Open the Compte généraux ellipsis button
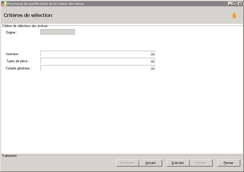This screenshot has width=244, height=172. coord(153,68)
